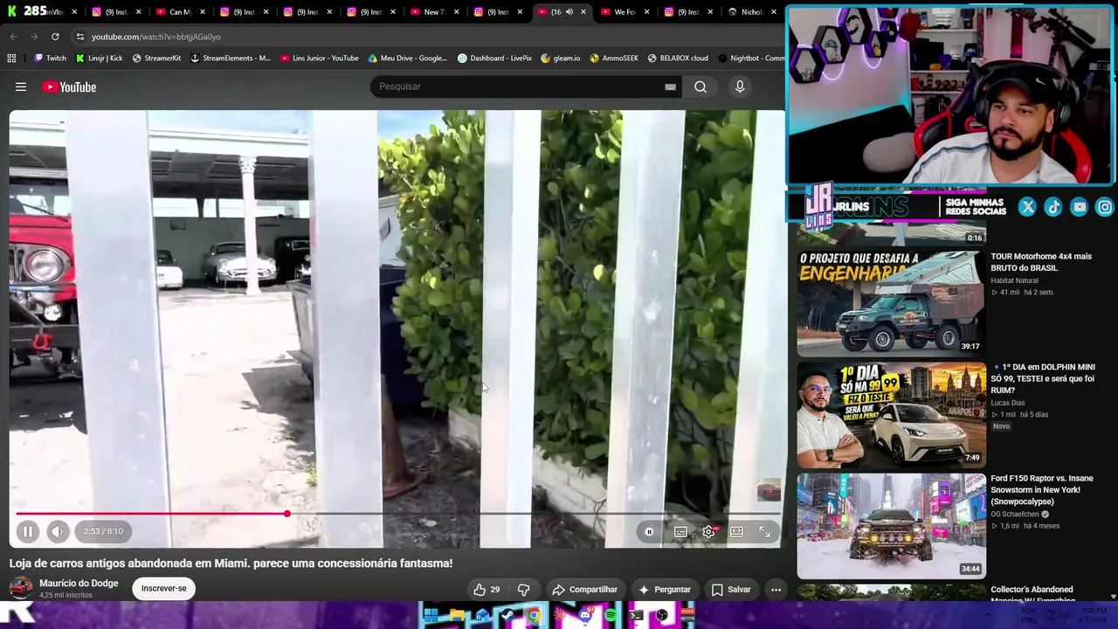The width and height of the screenshot is (1118, 629).
Task: View site information icon in address bar
Action: click(x=79, y=37)
